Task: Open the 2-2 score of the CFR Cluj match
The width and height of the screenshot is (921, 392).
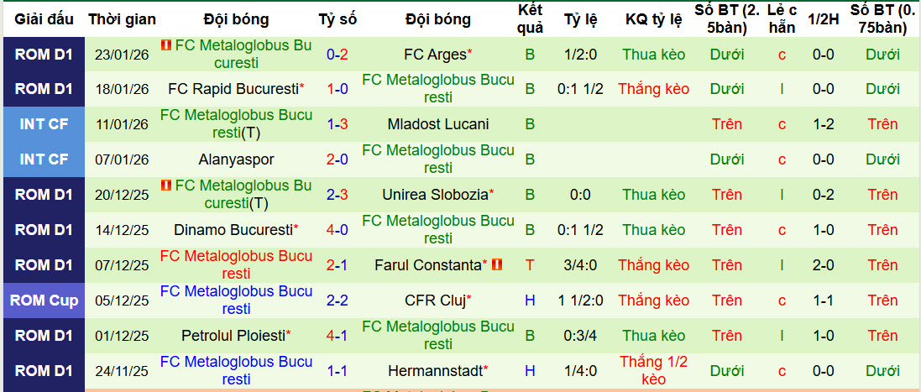Action: click(x=338, y=300)
